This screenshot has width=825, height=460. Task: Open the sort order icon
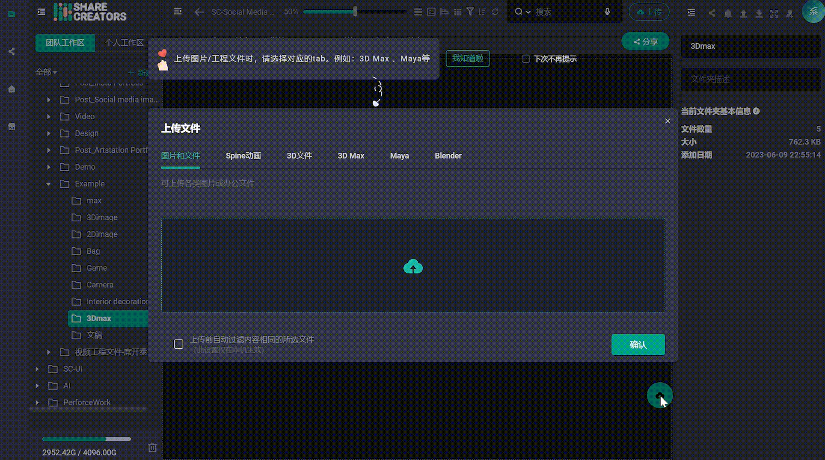[482, 12]
